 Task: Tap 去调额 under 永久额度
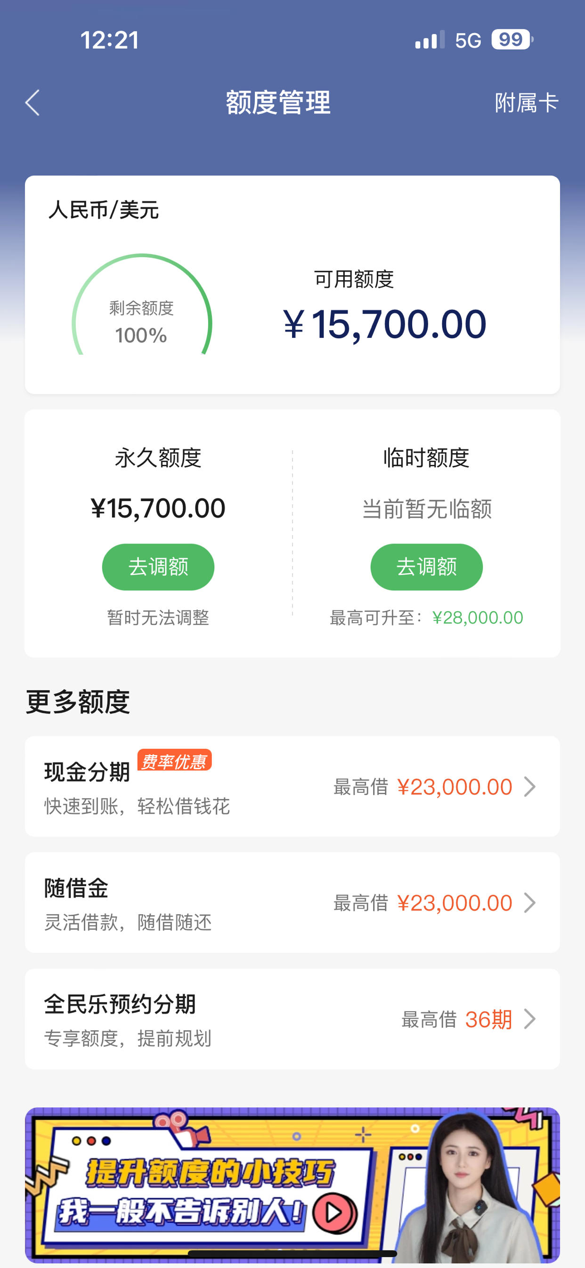(x=158, y=567)
